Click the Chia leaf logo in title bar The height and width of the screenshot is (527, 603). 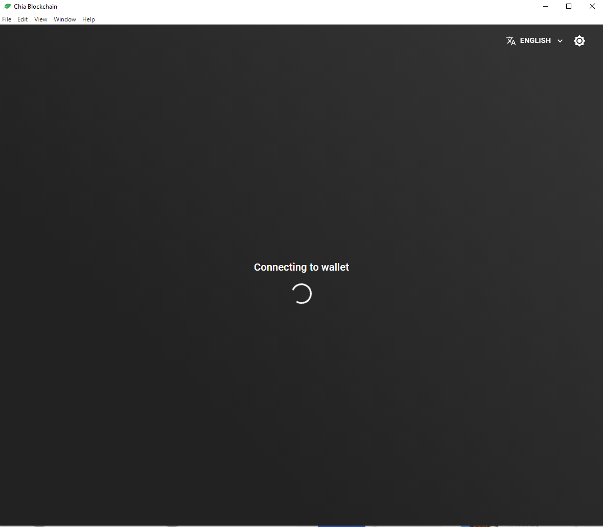(7, 6)
